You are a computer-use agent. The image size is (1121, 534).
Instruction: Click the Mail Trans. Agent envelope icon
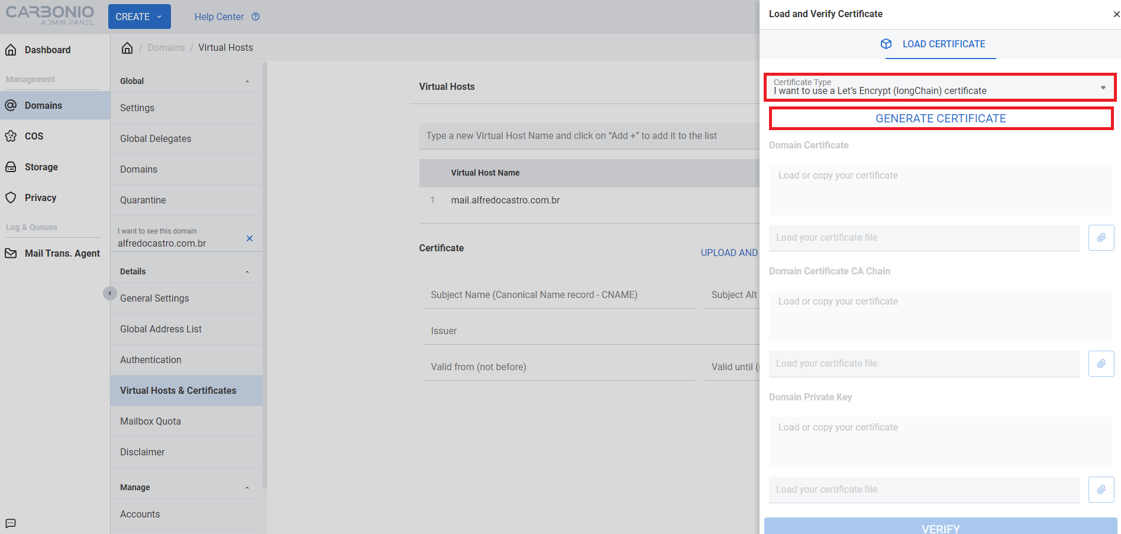click(x=11, y=253)
